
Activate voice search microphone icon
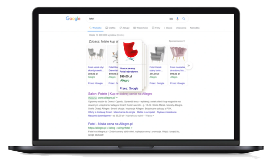point(178,19)
